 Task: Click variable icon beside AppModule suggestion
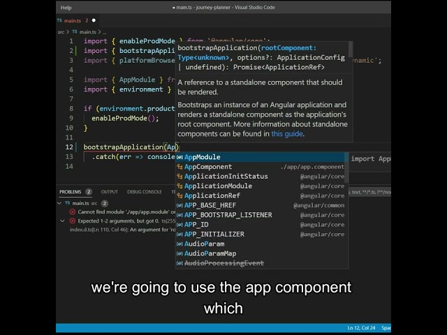[179, 157]
